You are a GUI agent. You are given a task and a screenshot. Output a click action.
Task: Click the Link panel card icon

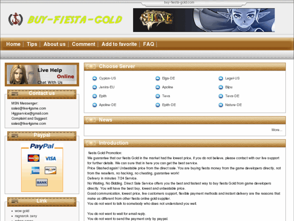tap(15, 202)
